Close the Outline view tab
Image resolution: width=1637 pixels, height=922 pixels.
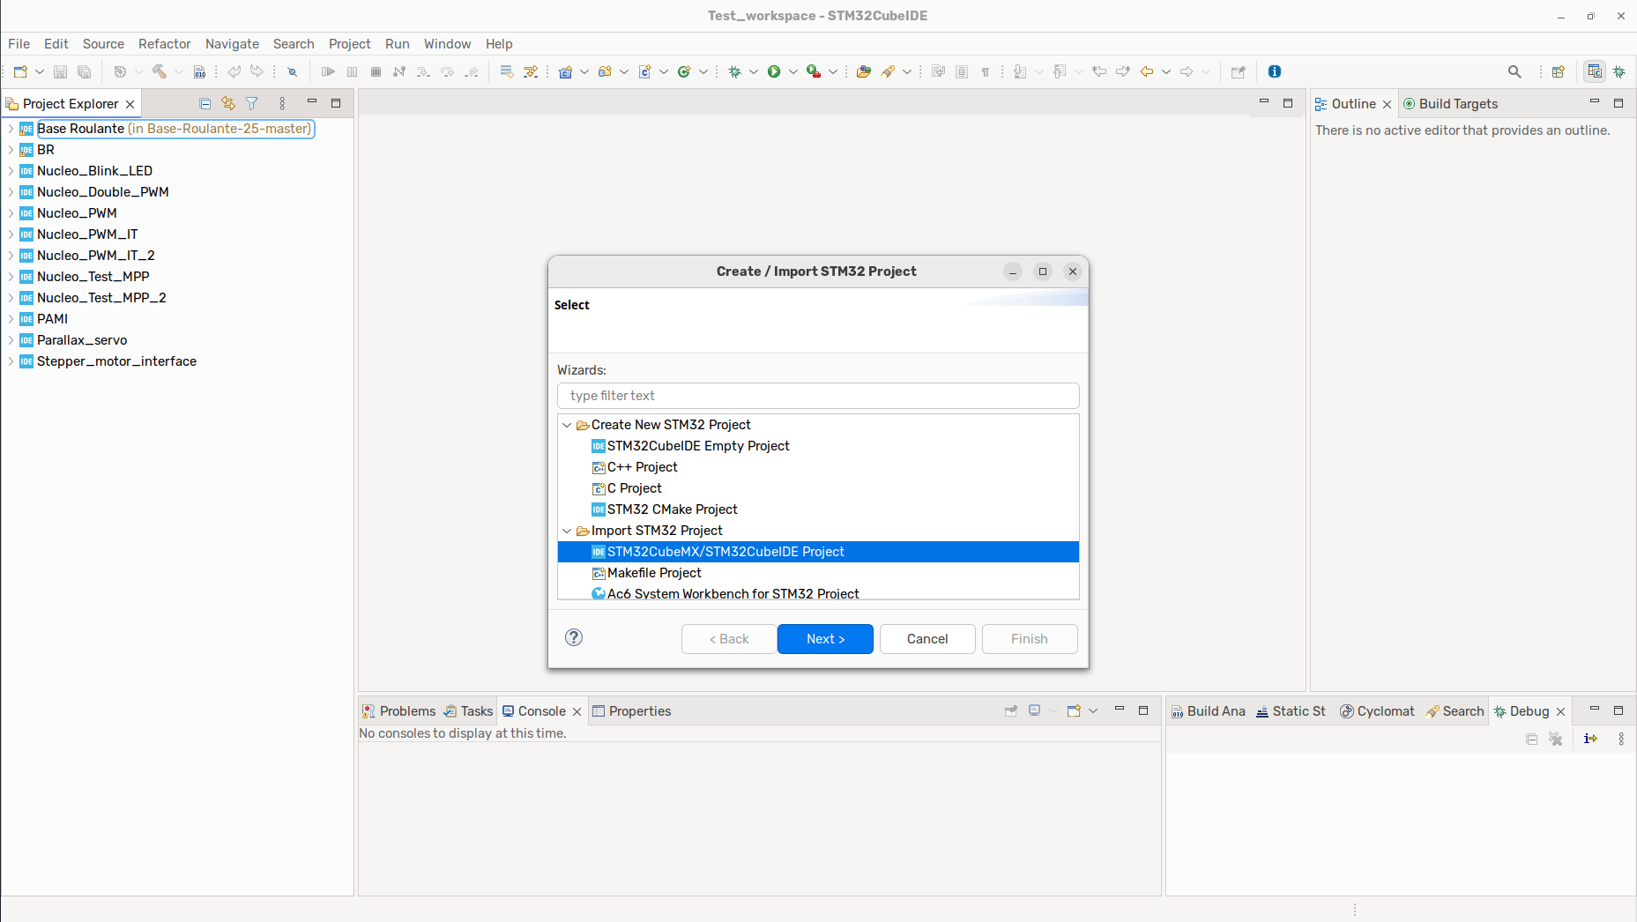(x=1387, y=104)
